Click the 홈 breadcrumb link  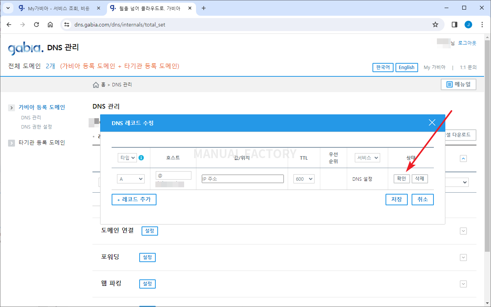click(x=103, y=85)
